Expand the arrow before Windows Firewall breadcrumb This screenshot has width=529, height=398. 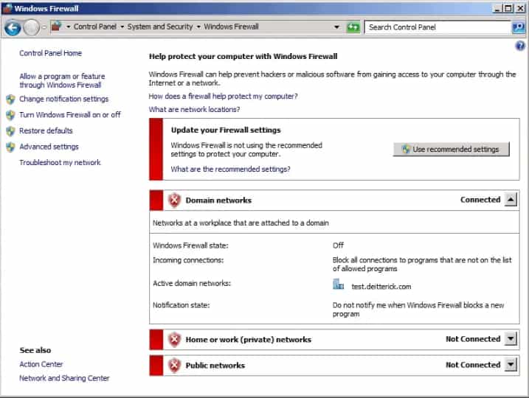point(198,27)
